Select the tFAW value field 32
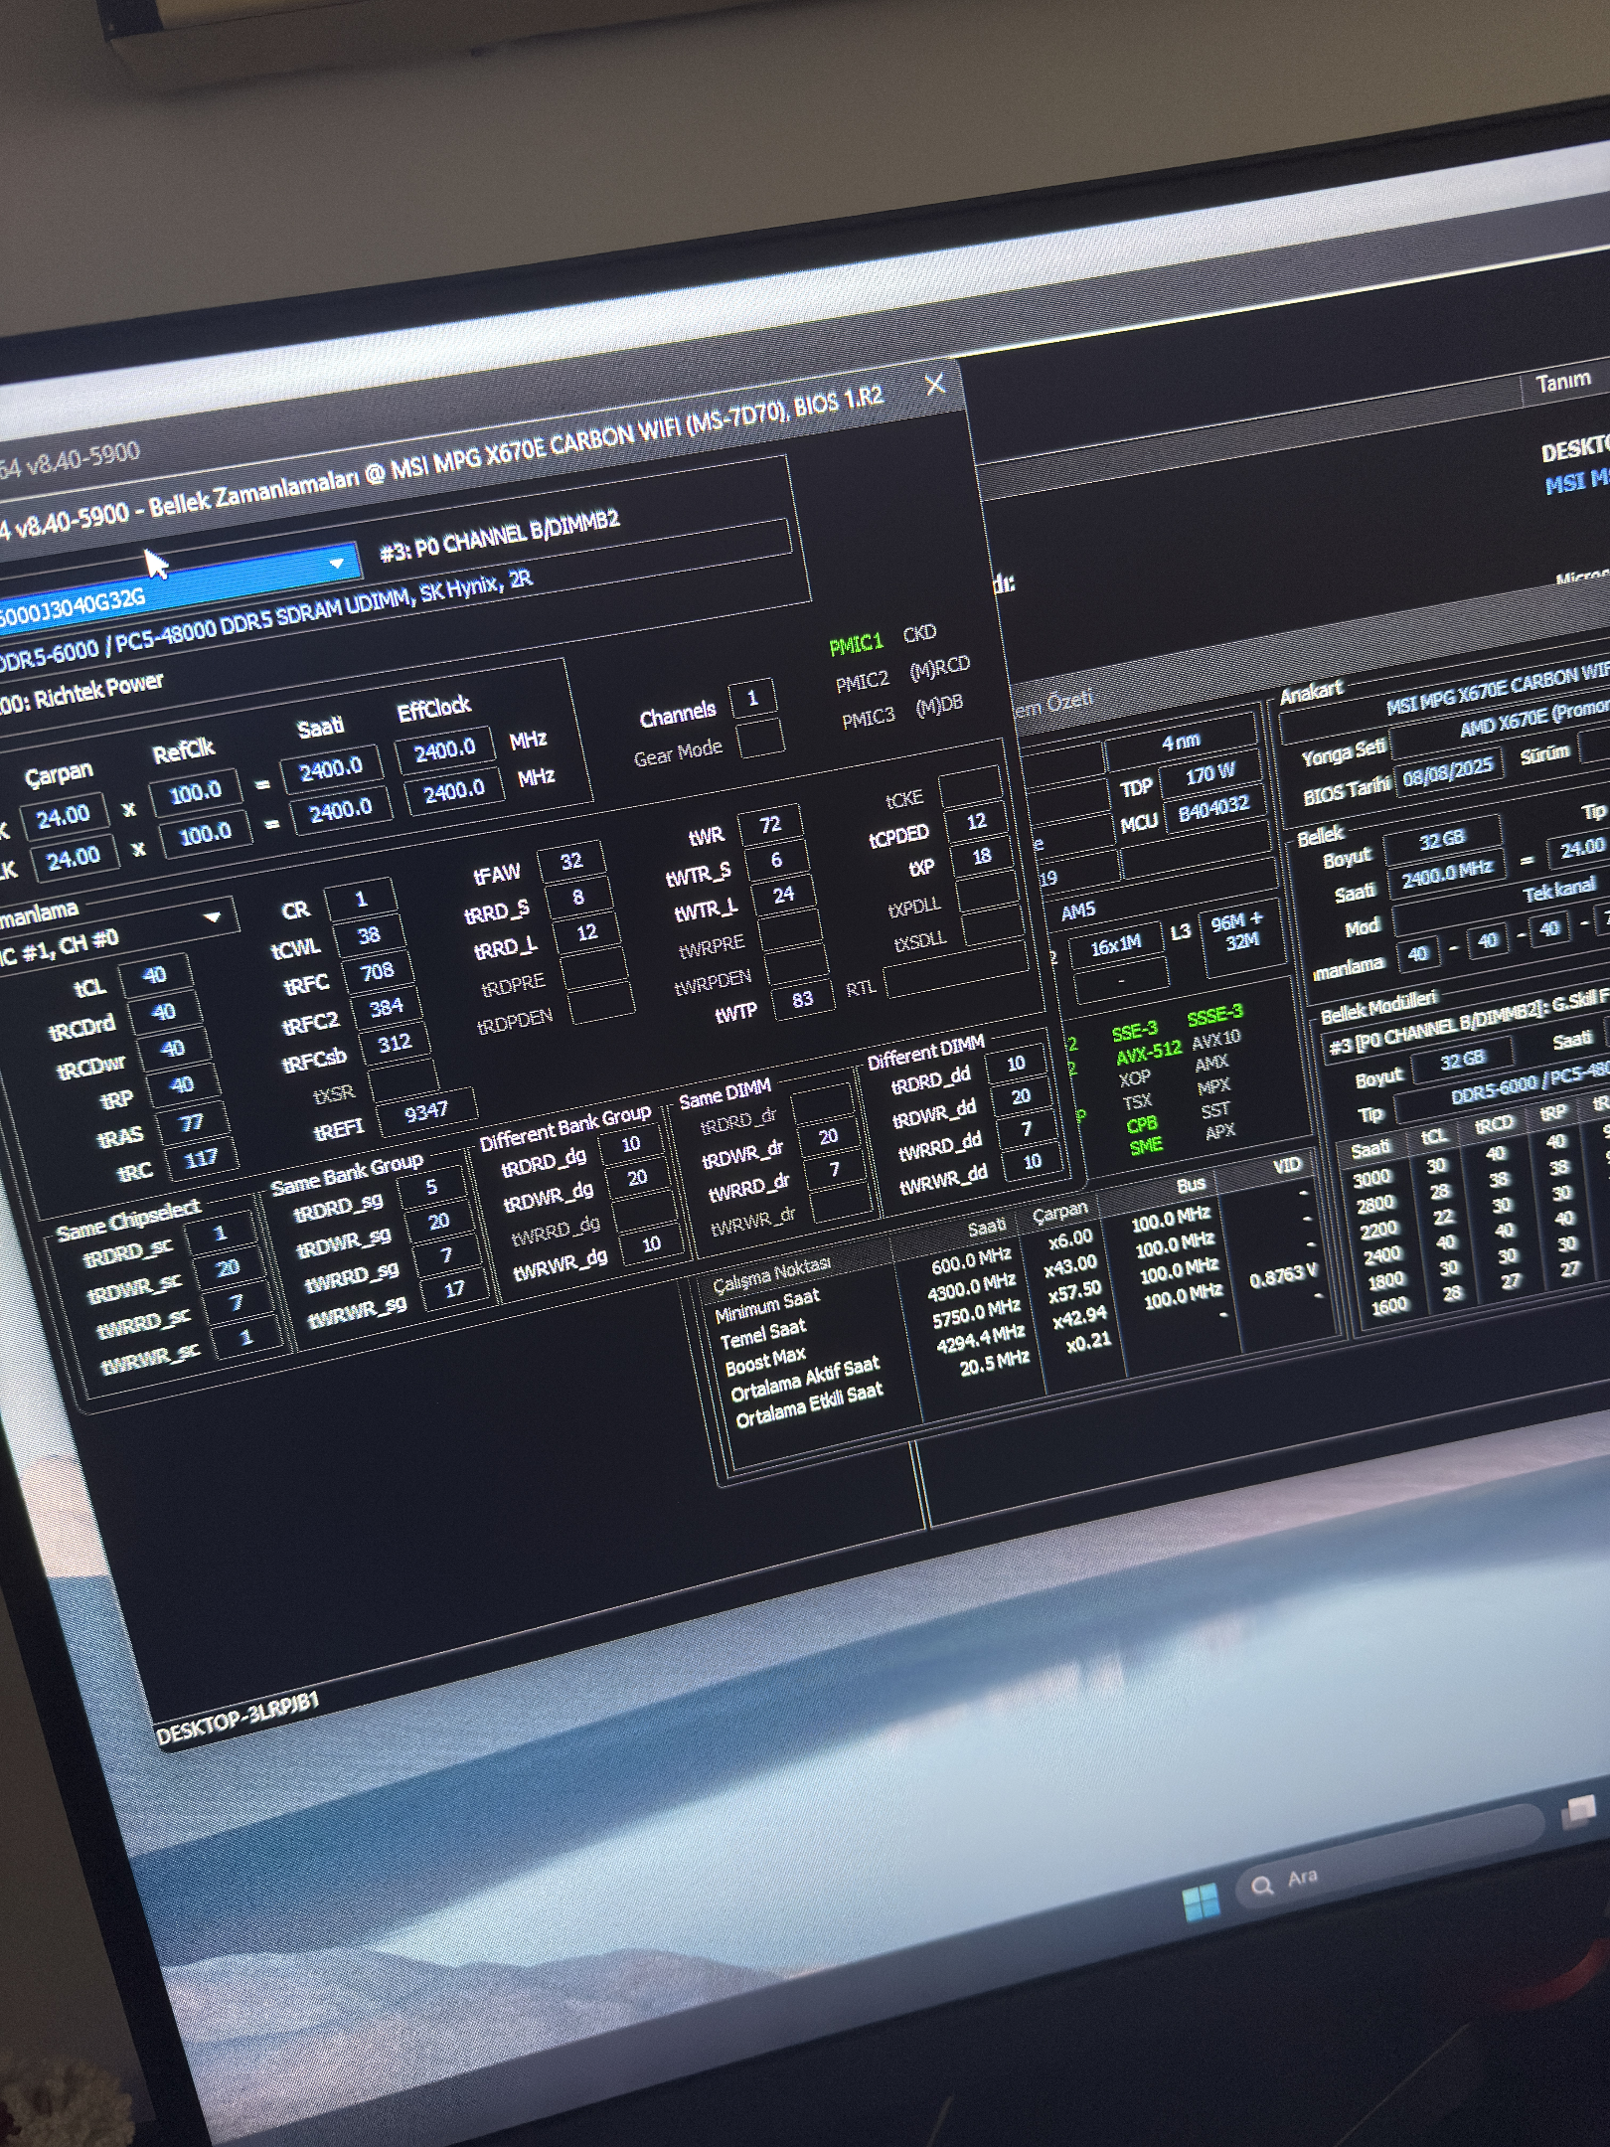Screen dimensions: 1610x2147 pyautogui.click(x=569, y=861)
